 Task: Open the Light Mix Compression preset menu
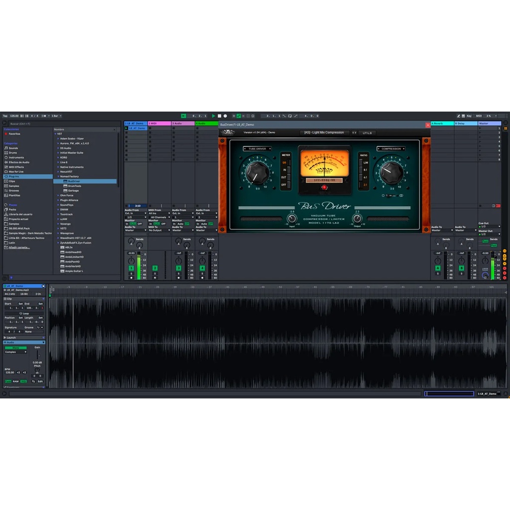(324, 132)
